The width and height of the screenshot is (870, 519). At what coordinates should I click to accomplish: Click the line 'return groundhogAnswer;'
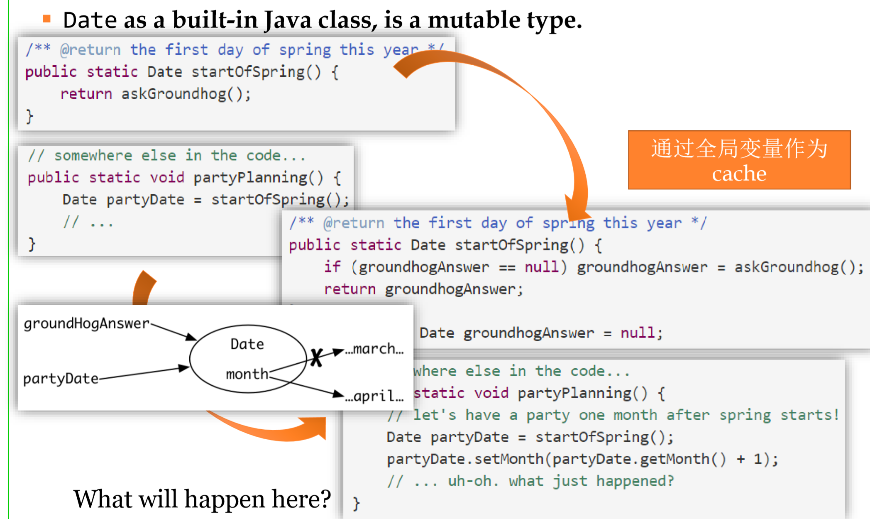click(x=424, y=289)
